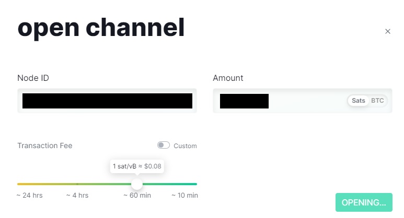Viewport: 404px width, 218px height.
Task: Close the open channel dialog
Action: 388,31
